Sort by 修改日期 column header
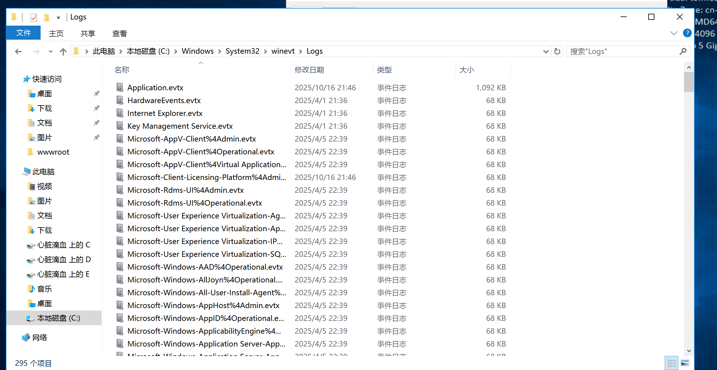Screen dimensions: 717x370 pos(309,70)
